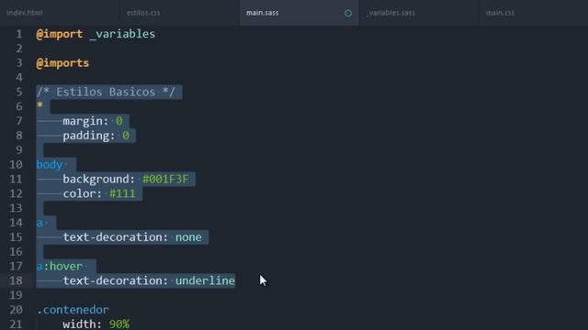
Task: Place cursor on '@import _variables' line
Action: click(x=96, y=34)
